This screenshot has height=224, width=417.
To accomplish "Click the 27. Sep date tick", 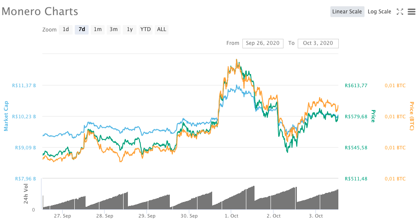I will pos(63,216).
